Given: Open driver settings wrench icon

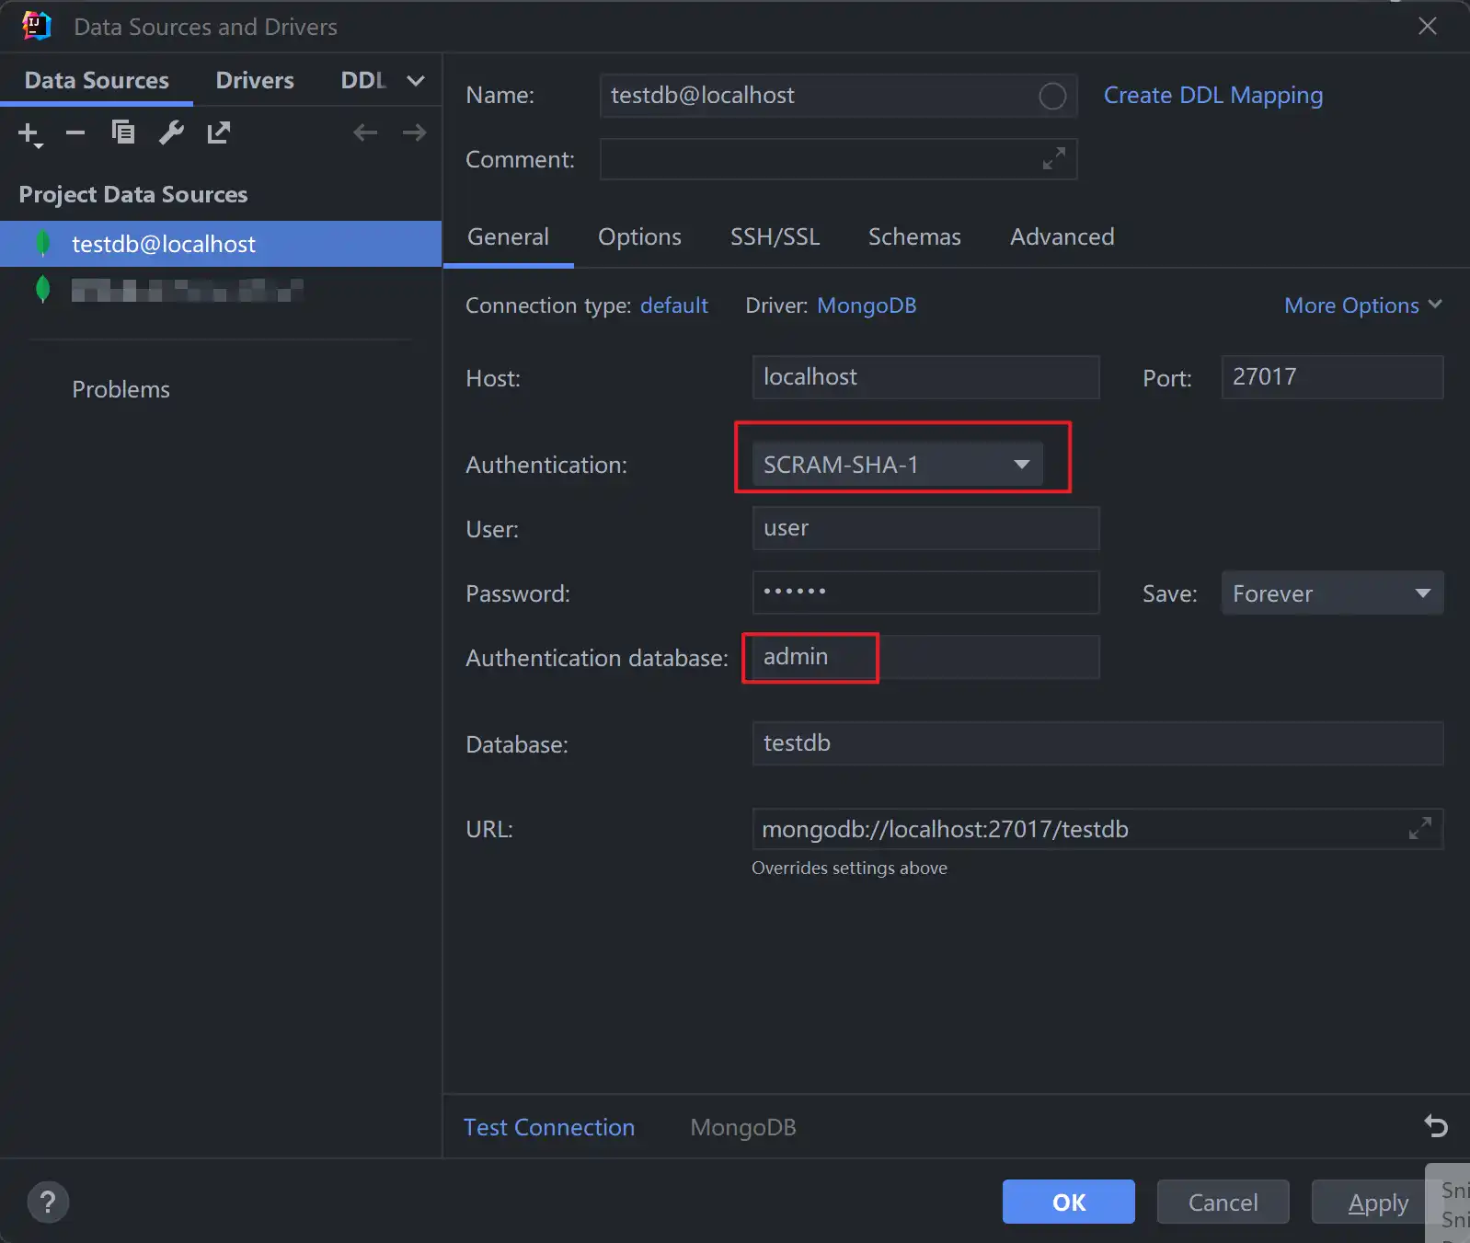Looking at the screenshot, I should (x=171, y=133).
